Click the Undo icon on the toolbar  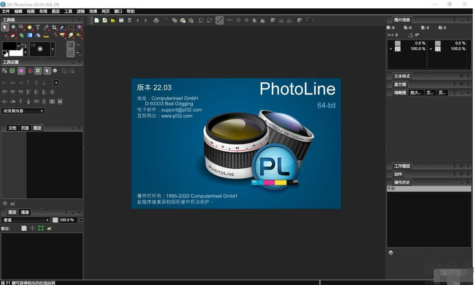pos(200,20)
